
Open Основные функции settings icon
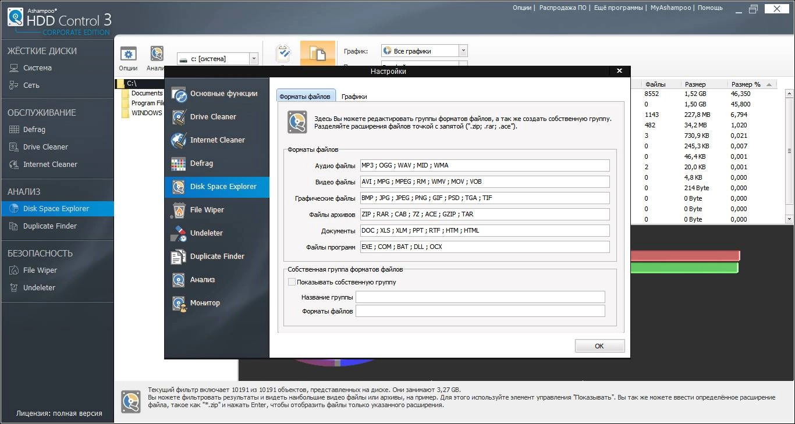pos(179,94)
